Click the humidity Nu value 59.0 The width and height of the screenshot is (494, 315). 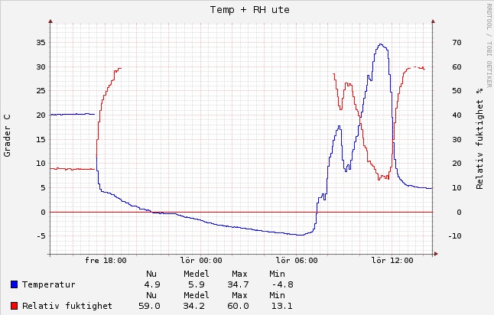point(151,306)
